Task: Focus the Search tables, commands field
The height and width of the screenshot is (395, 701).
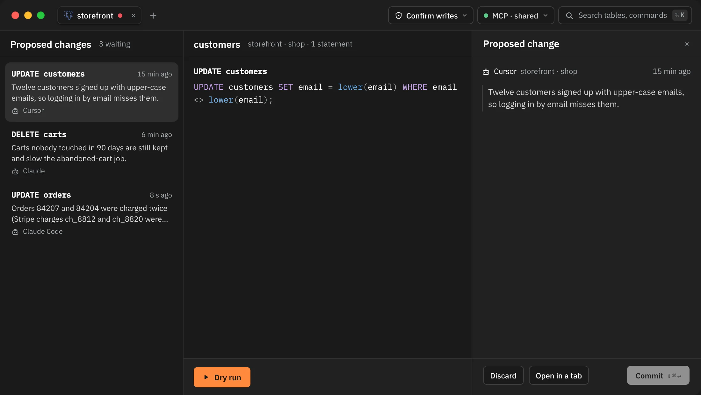Action: coord(625,15)
